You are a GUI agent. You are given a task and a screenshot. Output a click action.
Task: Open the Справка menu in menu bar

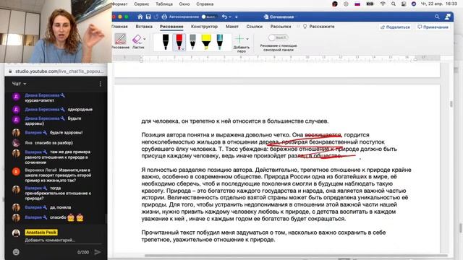(x=205, y=4)
